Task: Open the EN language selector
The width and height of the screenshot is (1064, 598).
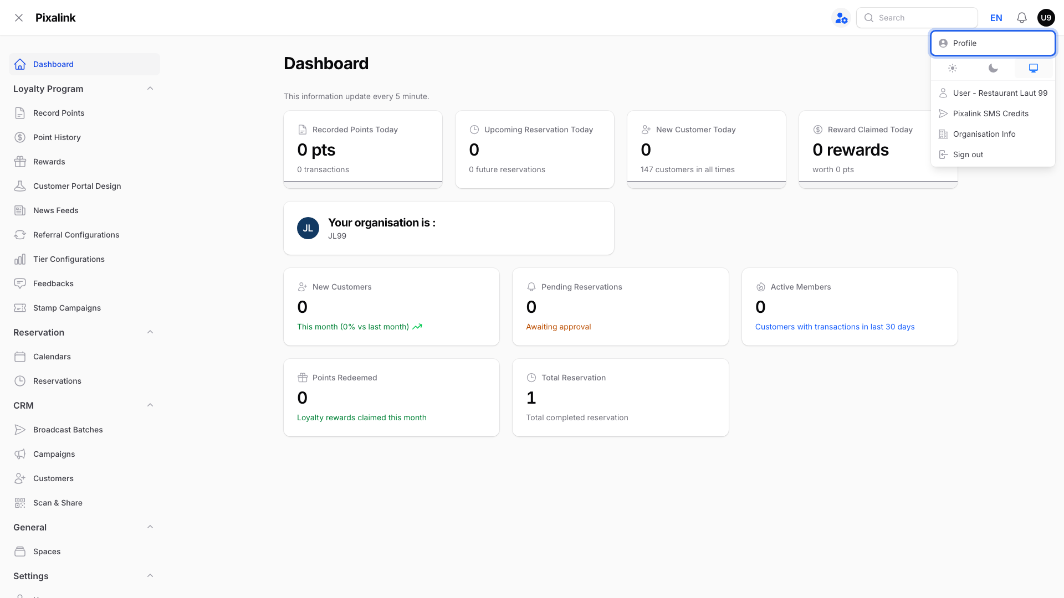Action: pyautogui.click(x=996, y=18)
